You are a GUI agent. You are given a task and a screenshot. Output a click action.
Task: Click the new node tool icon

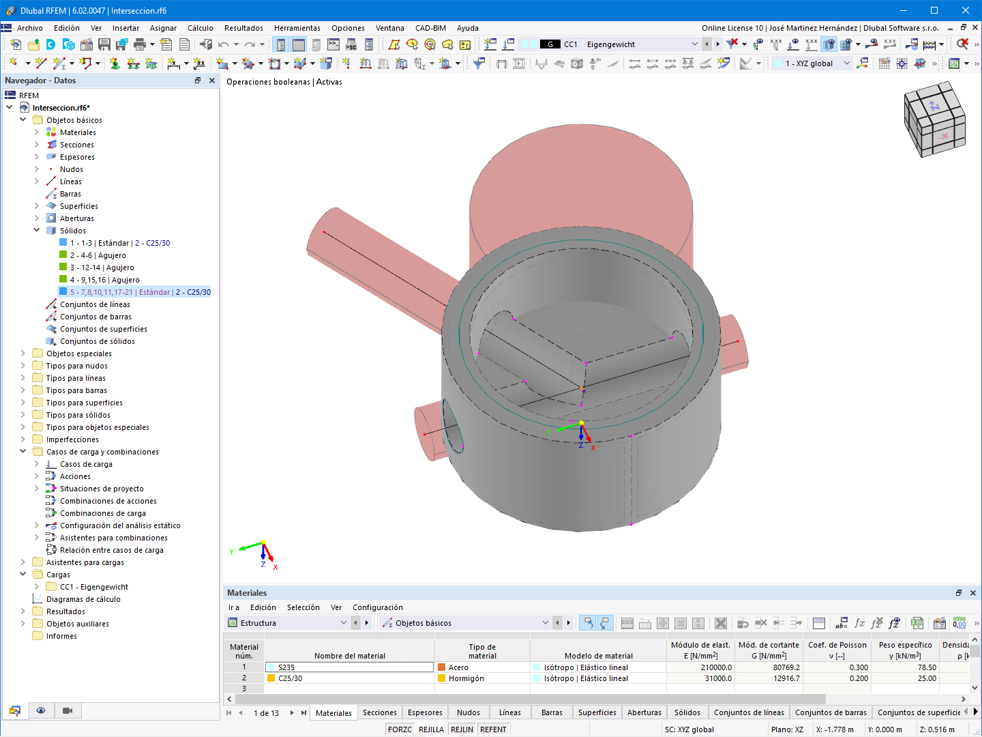(x=14, y=63)
